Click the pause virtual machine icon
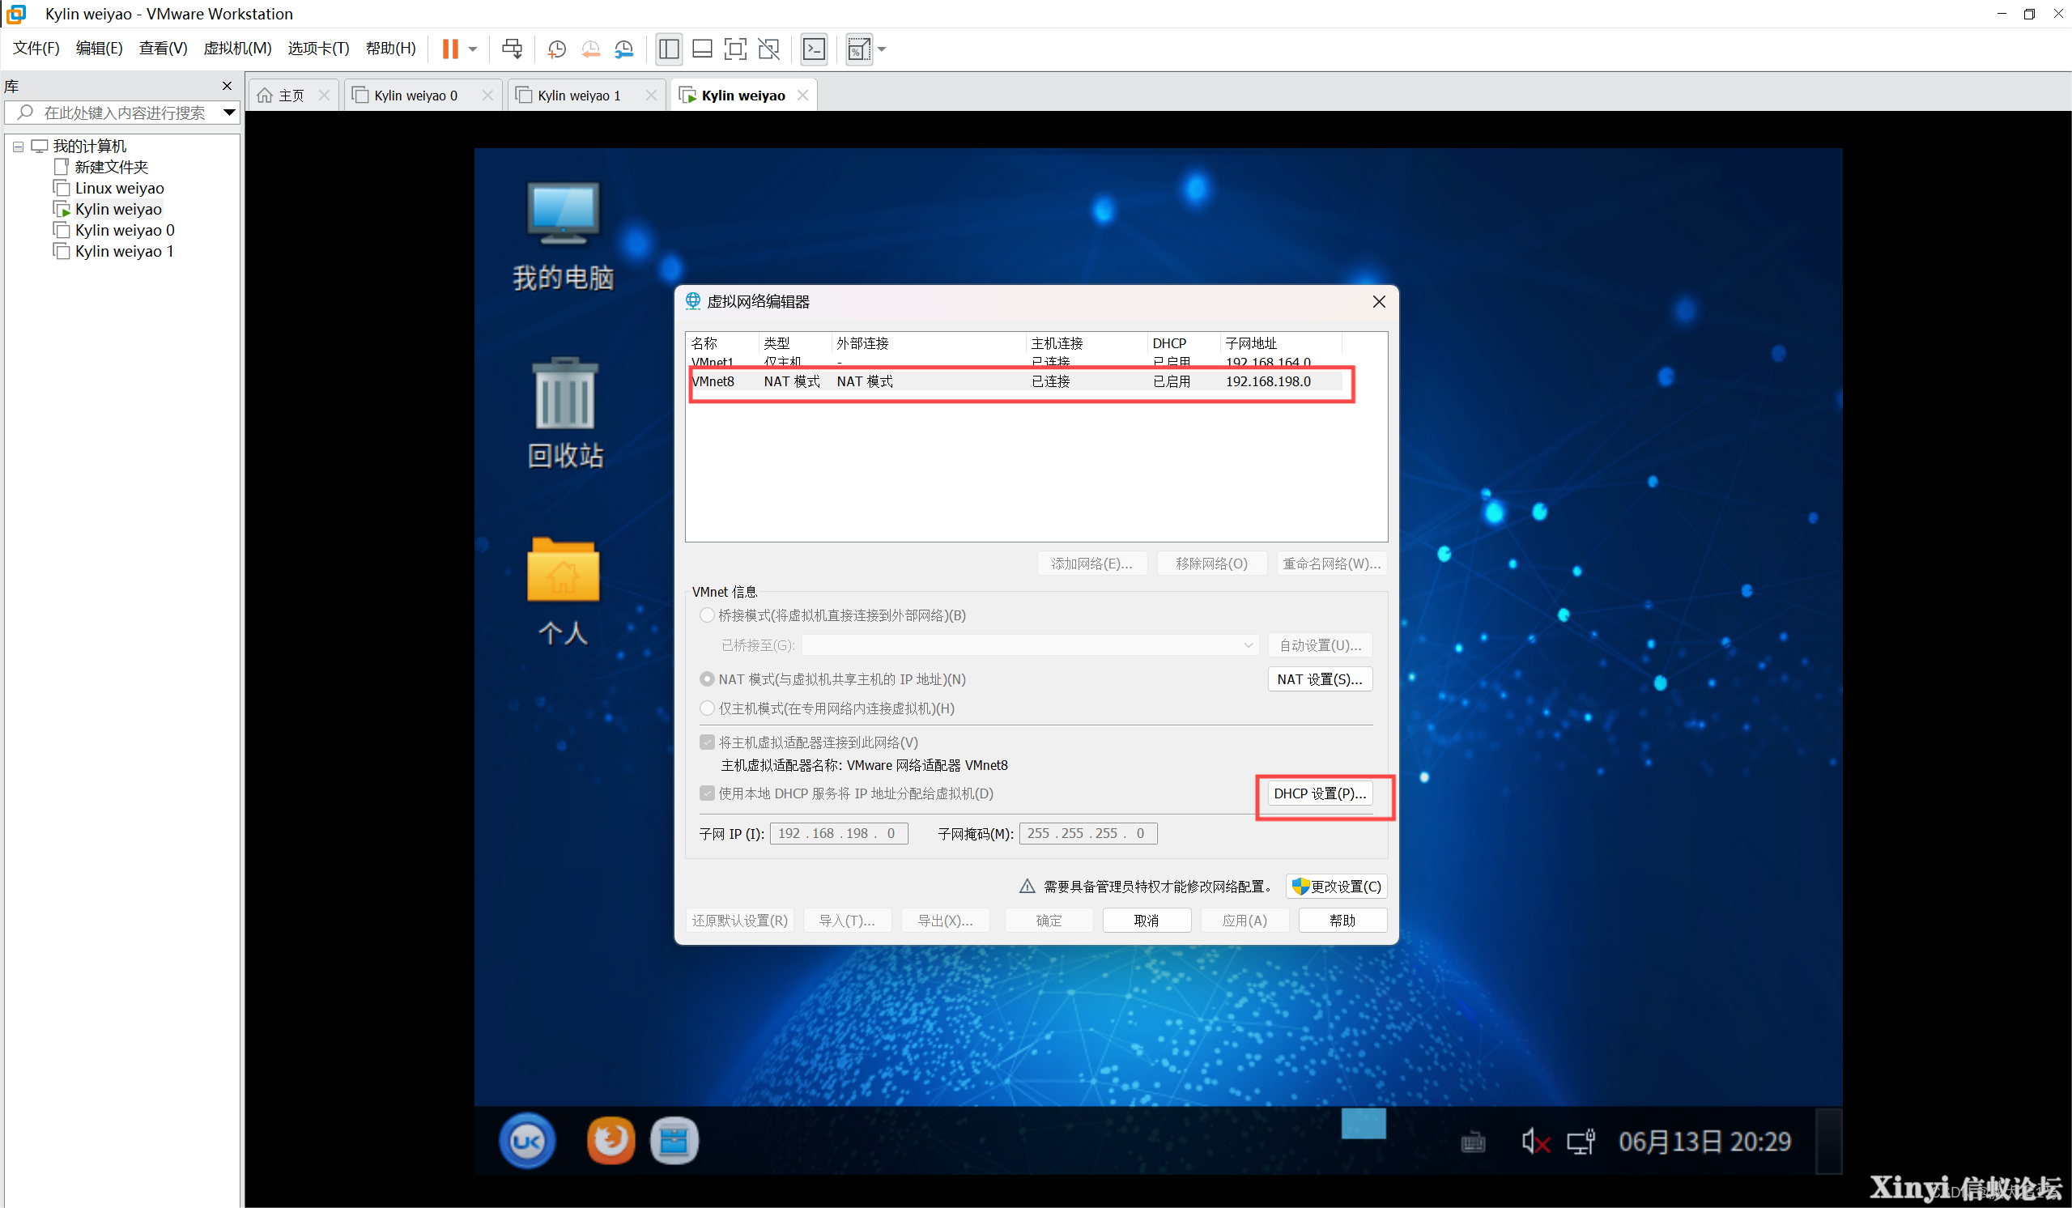The width and height of the screenshot is (2072, 1208). point(449,49)
